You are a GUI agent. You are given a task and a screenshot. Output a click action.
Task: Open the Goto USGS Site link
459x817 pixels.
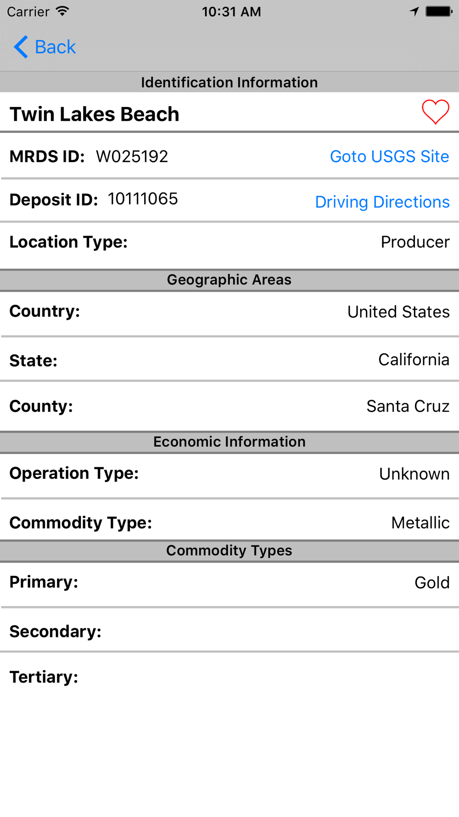pyautogui.click(x=389, y=157)
